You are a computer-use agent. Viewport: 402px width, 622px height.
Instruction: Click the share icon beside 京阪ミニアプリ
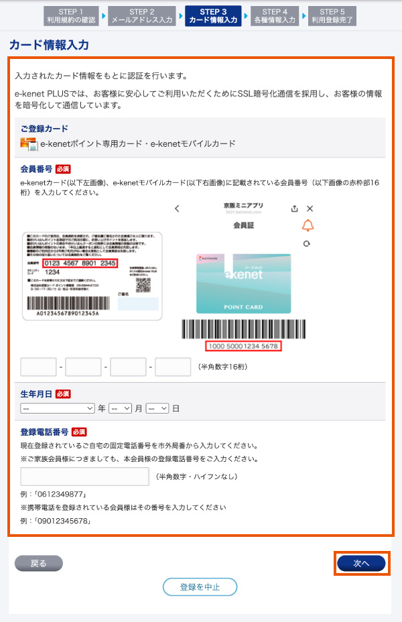tap(294, 208)
